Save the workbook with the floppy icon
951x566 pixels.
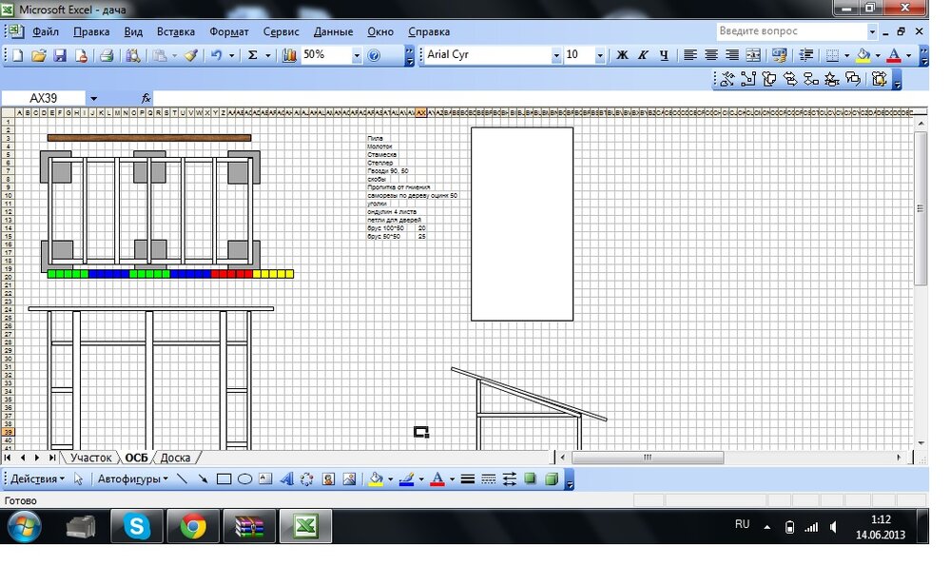[60, 55]
